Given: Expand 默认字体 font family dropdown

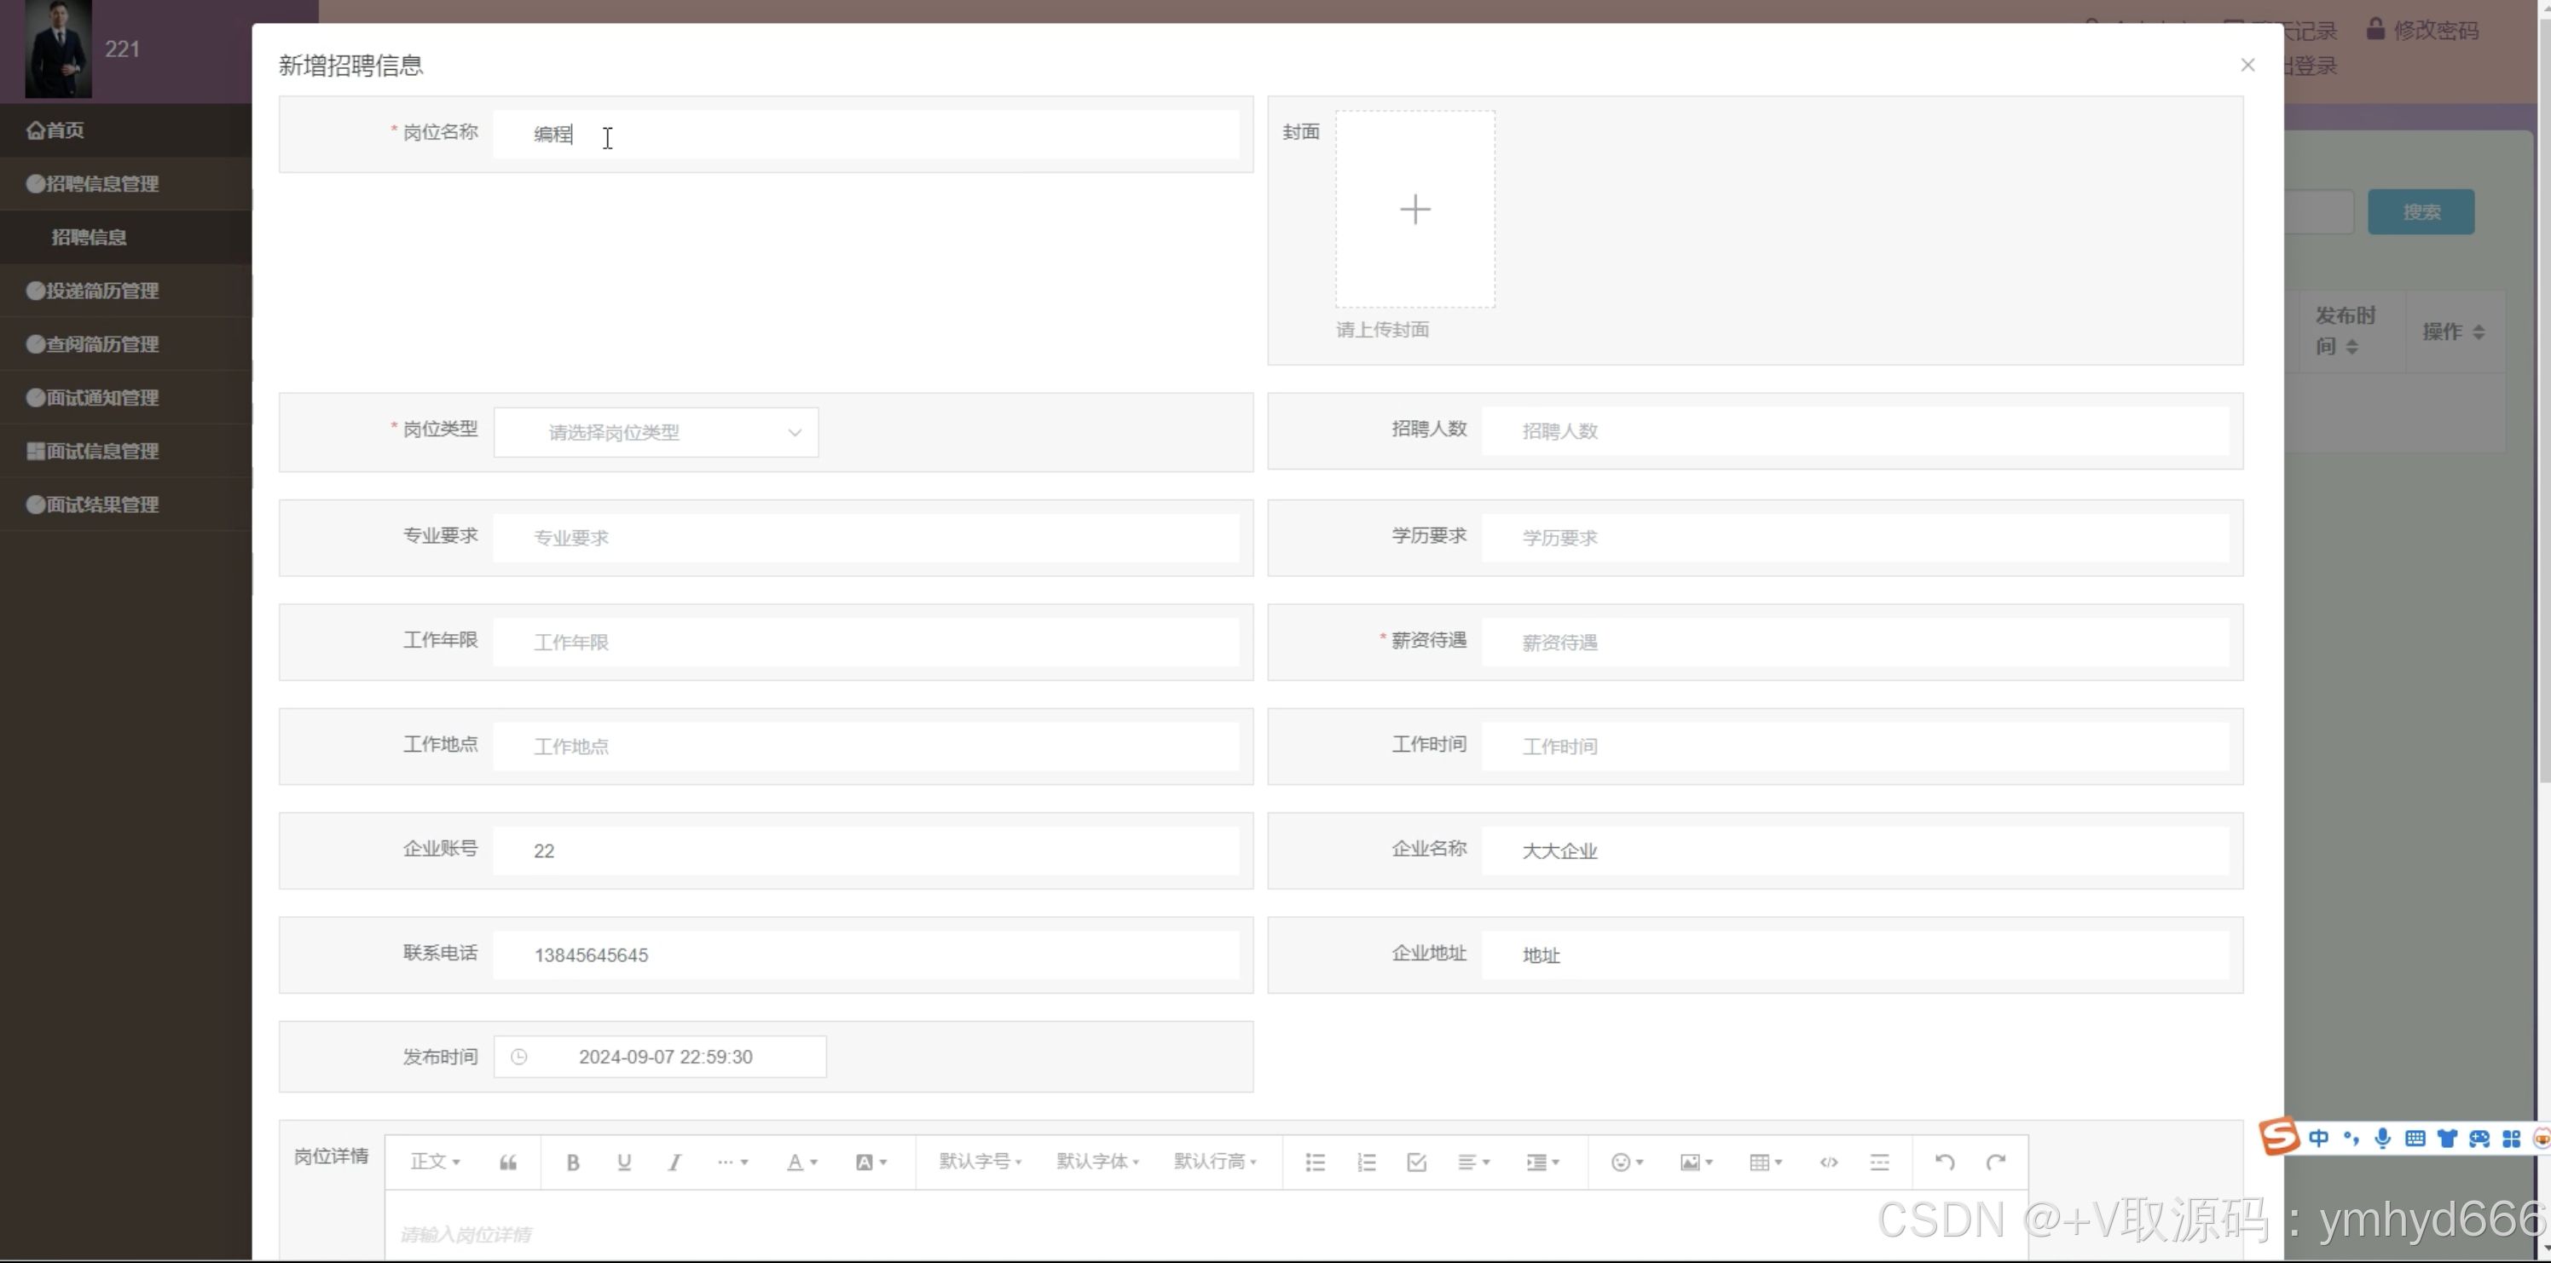Looking at the screenshot, I should (1097, 1162).
